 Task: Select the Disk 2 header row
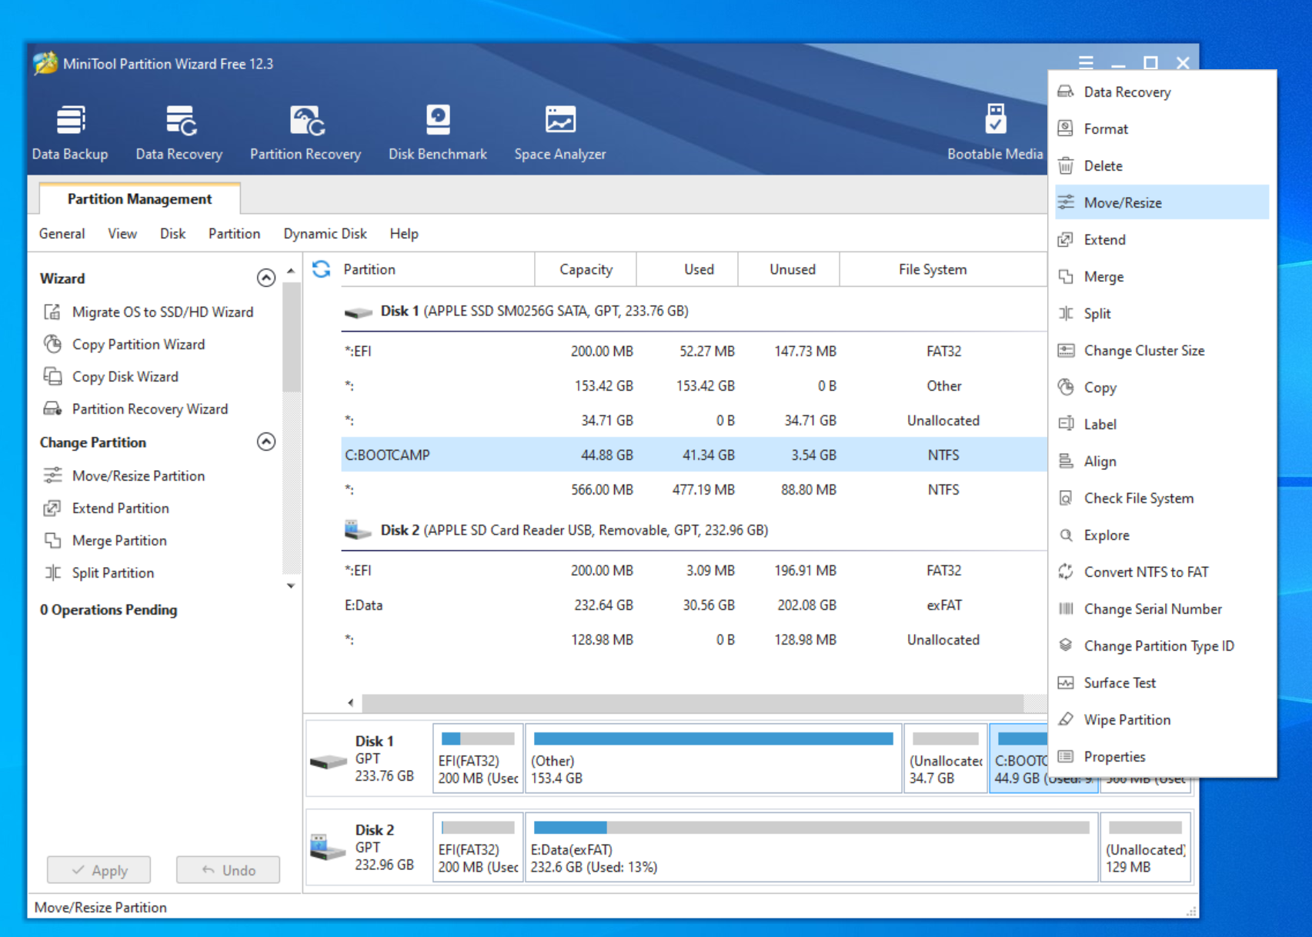(x=694, y=531)
